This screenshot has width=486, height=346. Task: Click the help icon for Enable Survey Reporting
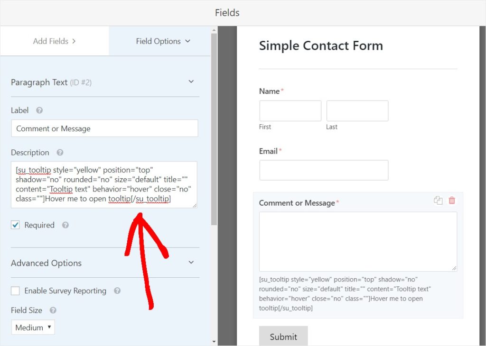tap(117, 291)
